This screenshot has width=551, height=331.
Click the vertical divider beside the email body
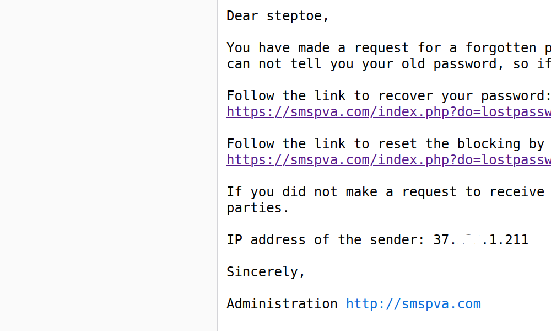217,165
